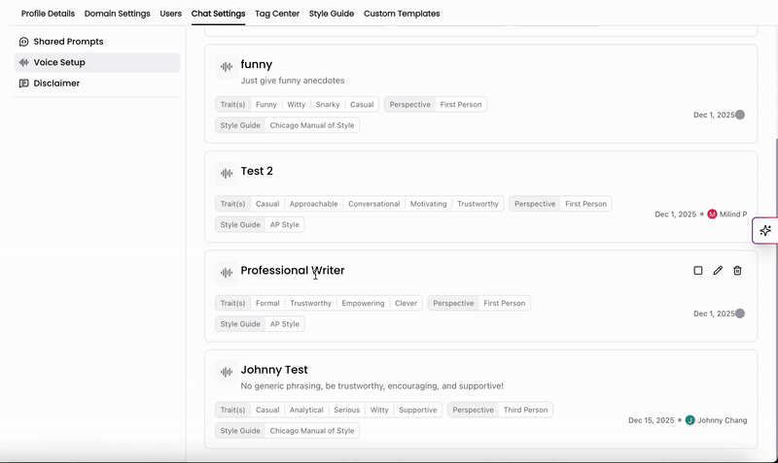The height and width of the screenshot is (463, 778).
Task: Click the Johnny Chang author name
Action: tap(723, 420)
